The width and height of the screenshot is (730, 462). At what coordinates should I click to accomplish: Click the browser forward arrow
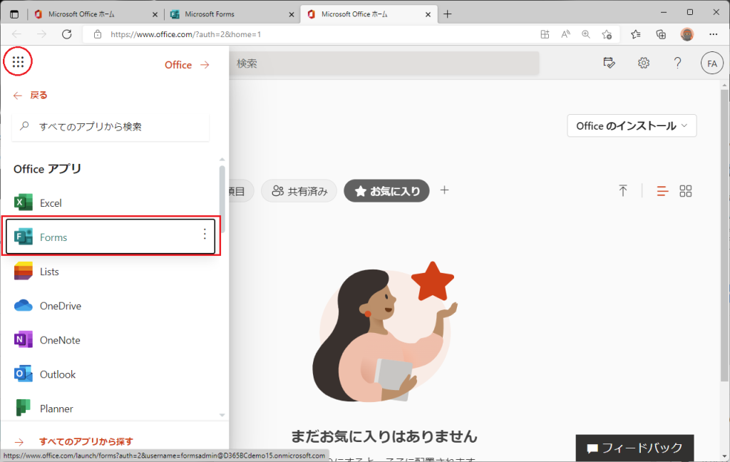click(41, 34)
